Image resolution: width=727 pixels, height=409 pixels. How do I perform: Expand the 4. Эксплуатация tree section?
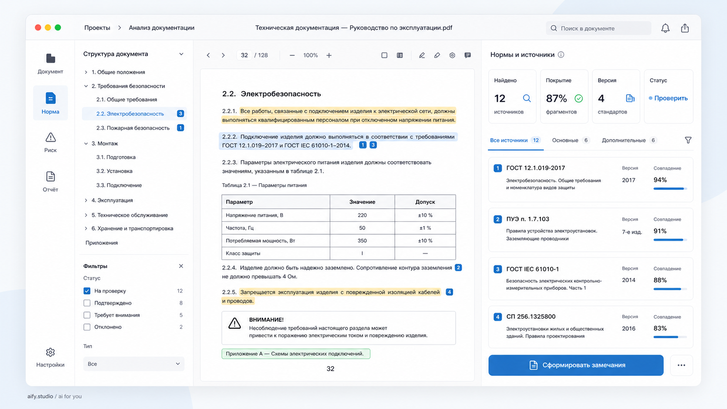pos(86,200)
